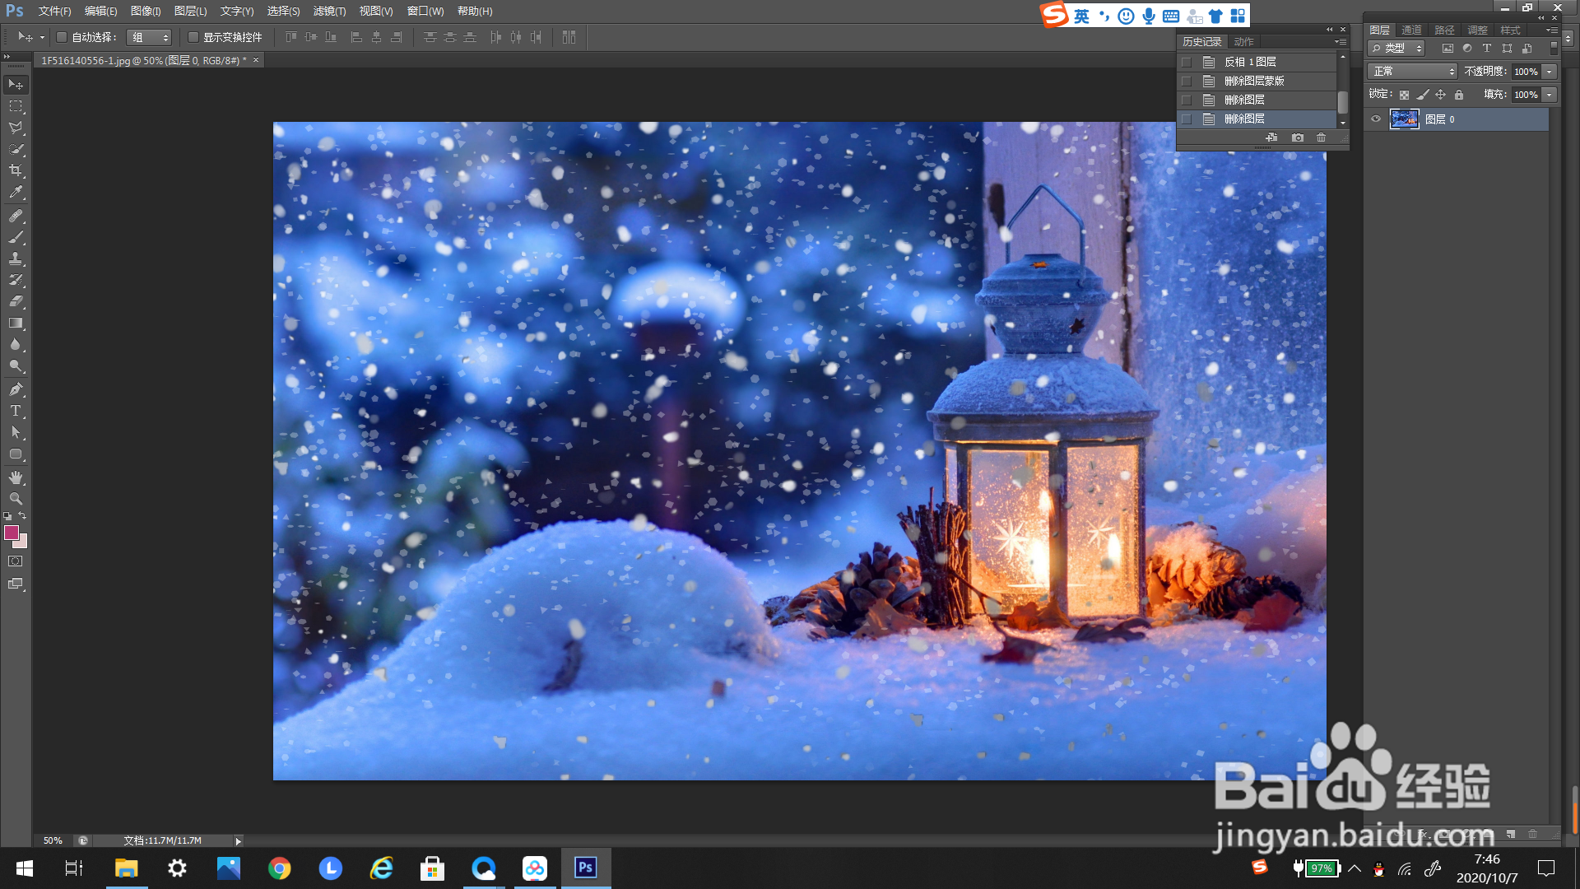The image size is (1580, 889).
Task: Click the foreground color swatch
Action: (x=12, y=533)
